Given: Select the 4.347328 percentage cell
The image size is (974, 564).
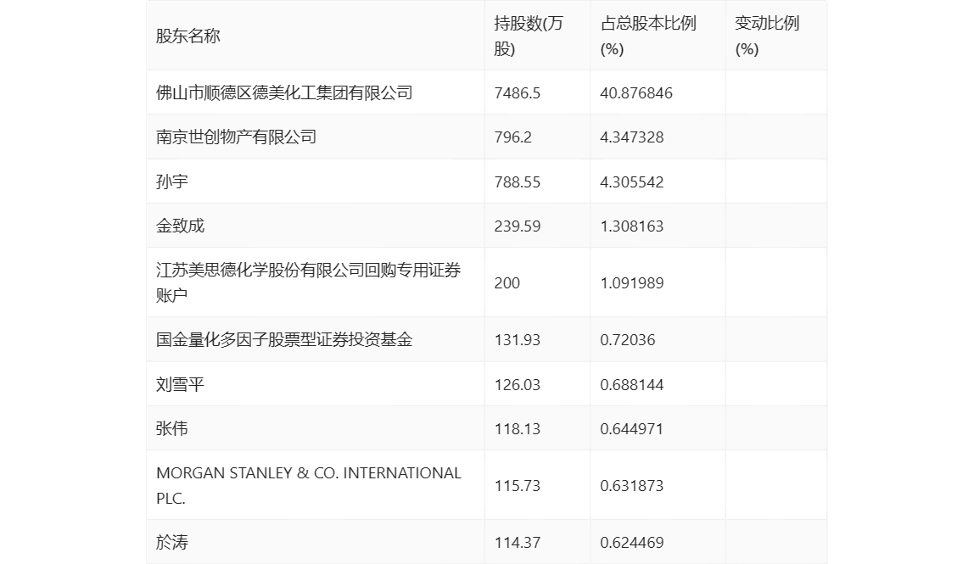Looking at the screenshot, I should 632,137.
